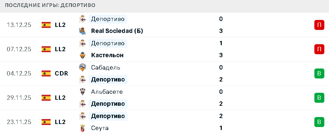329x133 pixels.
Task: Open the Сеута team link
Action: pyautogui.click(x=100, y=128)
